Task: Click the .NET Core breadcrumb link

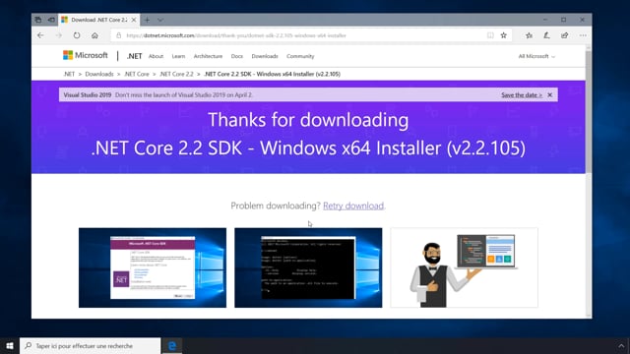Action: click(x=137, y=74)
